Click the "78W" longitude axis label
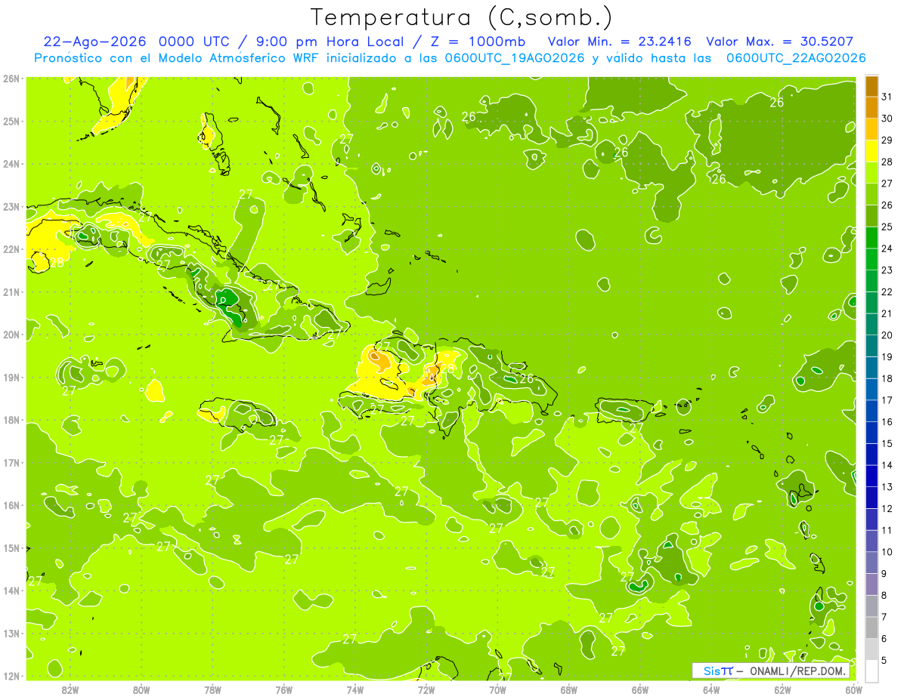This screenshot has width=907, height=700. click(212, 690)
